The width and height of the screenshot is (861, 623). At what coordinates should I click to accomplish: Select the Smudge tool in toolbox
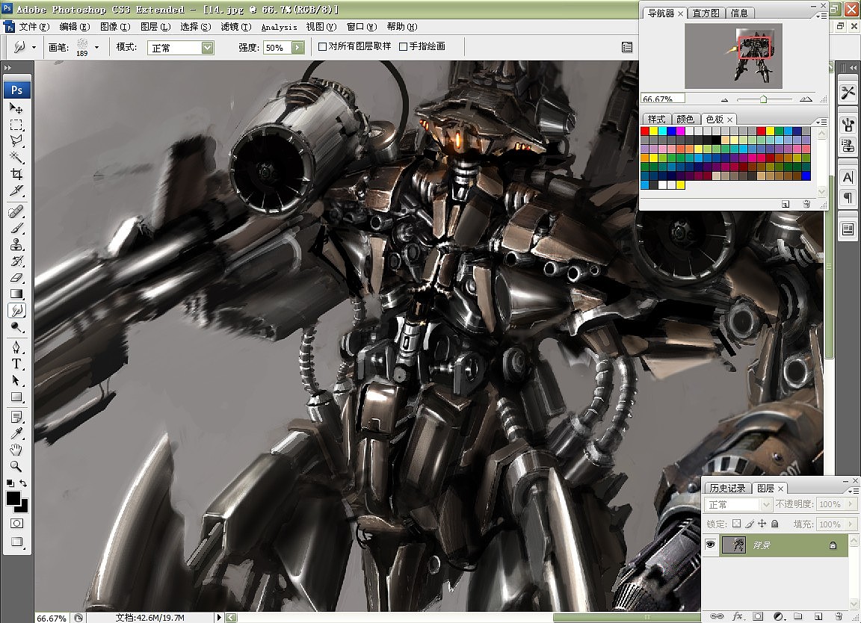[16, 311]
